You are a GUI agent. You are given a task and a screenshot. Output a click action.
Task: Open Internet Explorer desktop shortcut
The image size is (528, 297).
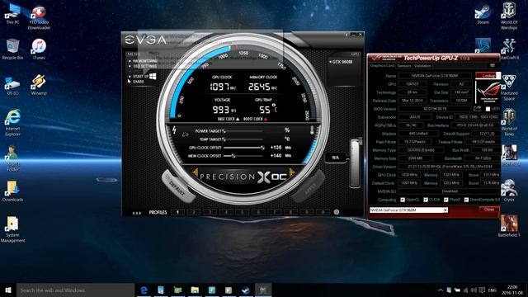pyautogui.click(x=12, y=123)
